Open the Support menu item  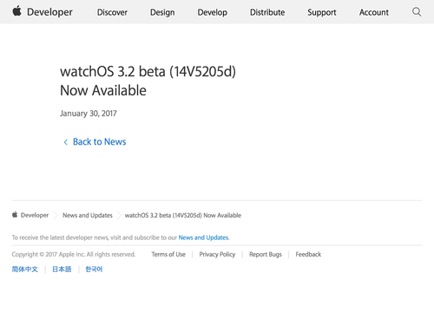click(x=322, y=12)
